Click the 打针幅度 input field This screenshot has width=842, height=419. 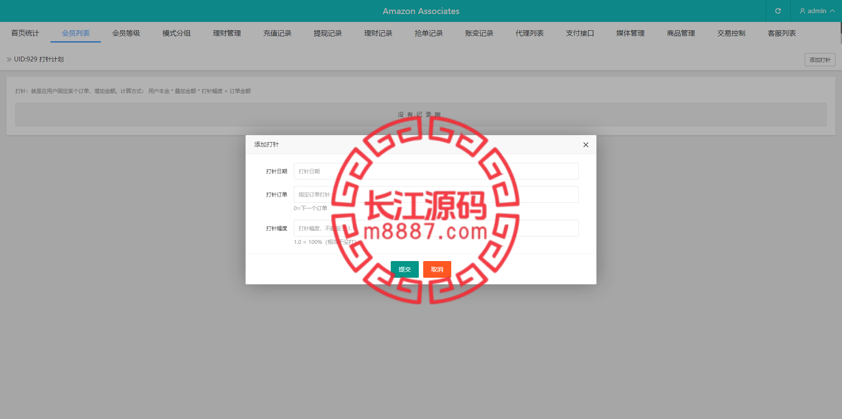tap(436, 228)
